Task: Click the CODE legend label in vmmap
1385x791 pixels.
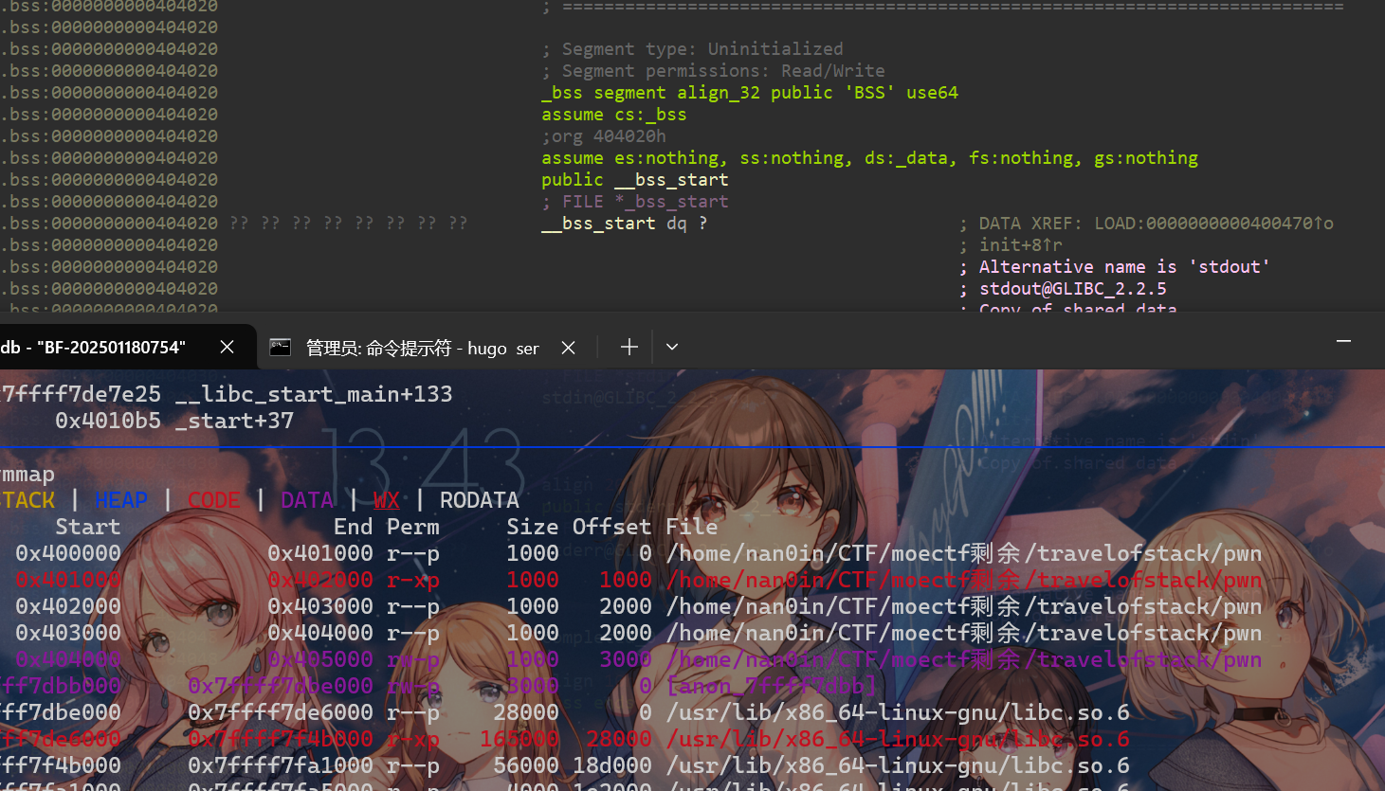Action: pos(214,500)
